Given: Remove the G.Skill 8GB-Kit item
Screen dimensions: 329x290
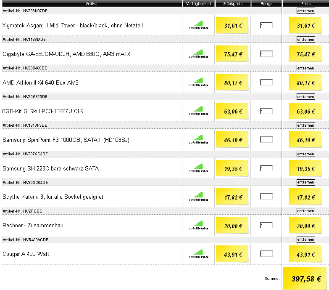Looking at the screenshot, I should 306,97.
